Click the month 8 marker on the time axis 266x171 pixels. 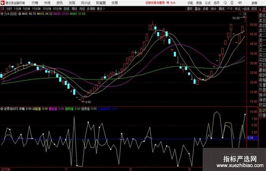tap(131, 169)
